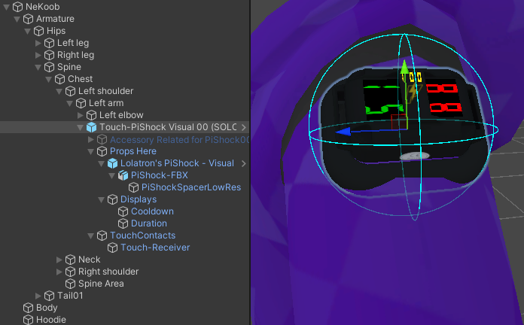Click the Tail01 cube icon
Screen dimensions: 524x325
point(49,295)
